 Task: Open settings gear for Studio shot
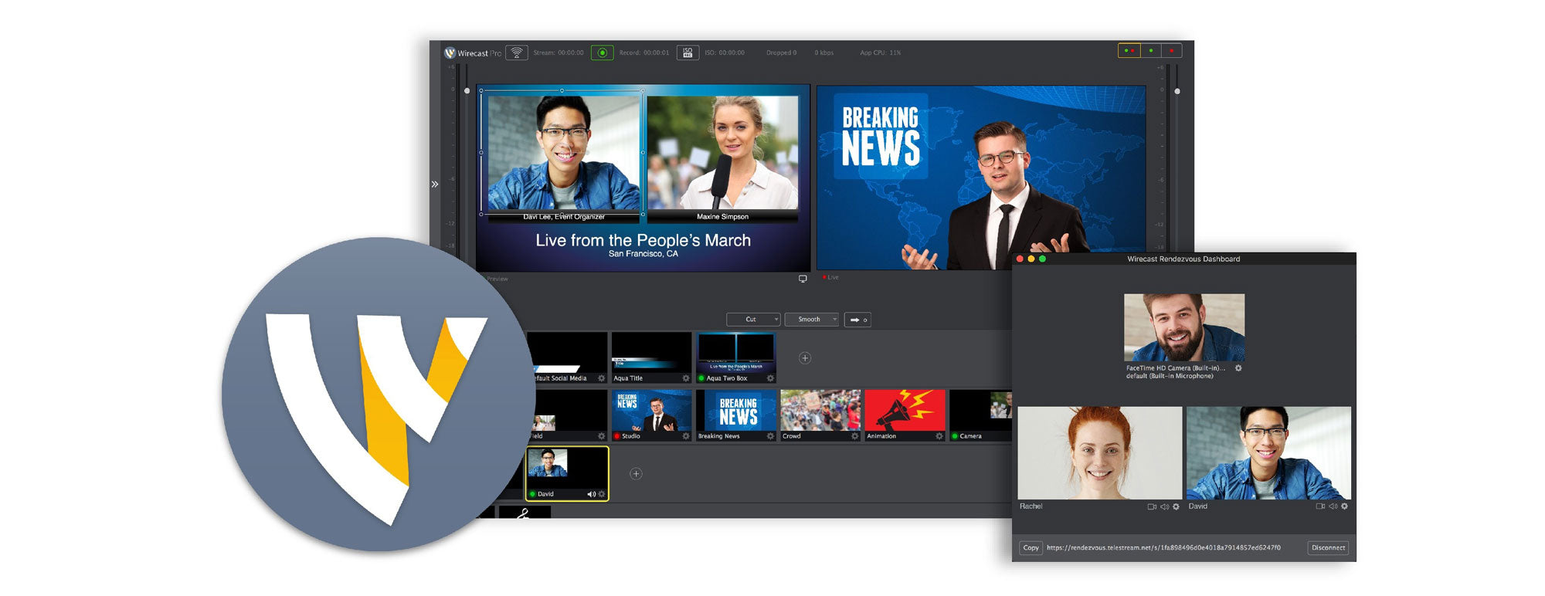coord(686,436)
